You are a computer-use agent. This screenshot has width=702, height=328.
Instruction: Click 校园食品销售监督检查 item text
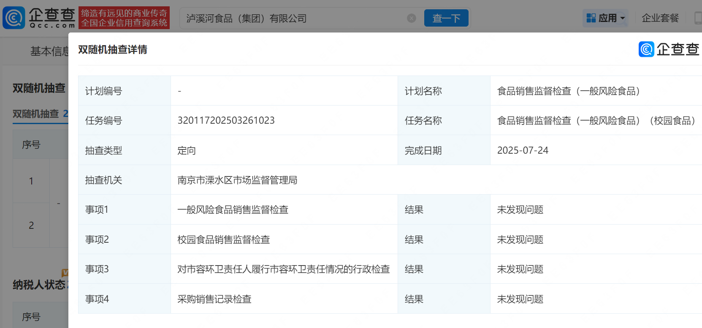click(224, 240)
